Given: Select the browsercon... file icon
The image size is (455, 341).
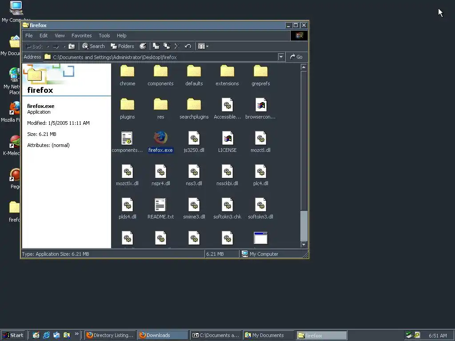Looking at the screenshot, I should click(x=260, y=109).
